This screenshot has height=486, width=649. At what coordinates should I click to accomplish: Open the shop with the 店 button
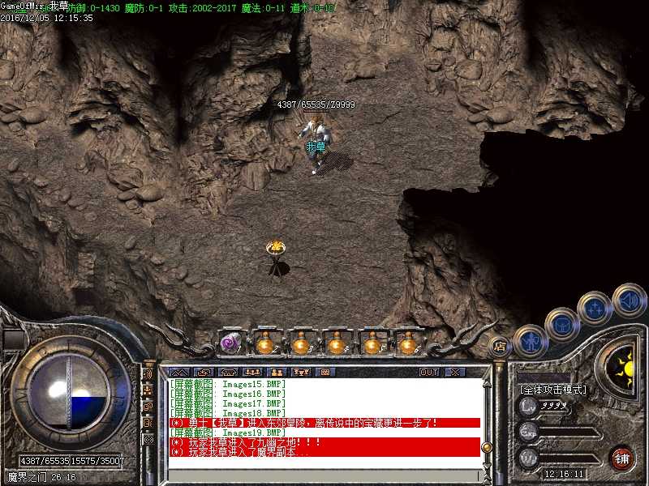pyautogui.click(x=500, y=347)
